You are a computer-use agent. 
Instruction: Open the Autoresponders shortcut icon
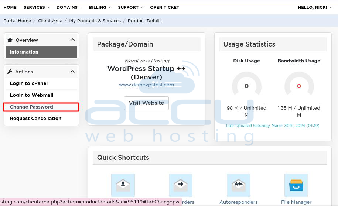point(238,185)
